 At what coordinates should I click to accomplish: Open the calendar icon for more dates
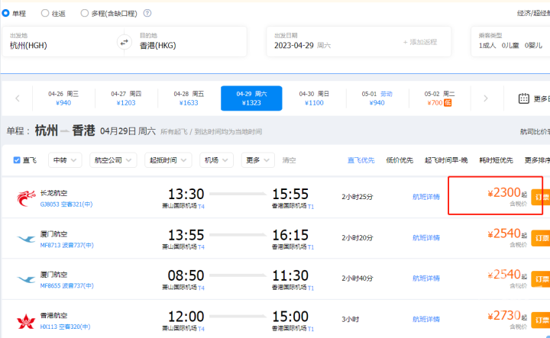[x=524, y=98]
